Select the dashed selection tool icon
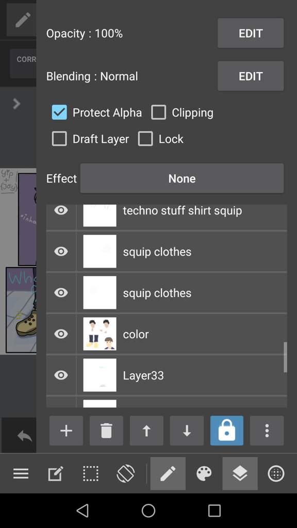Screen dimensions: 297x528 91,473
